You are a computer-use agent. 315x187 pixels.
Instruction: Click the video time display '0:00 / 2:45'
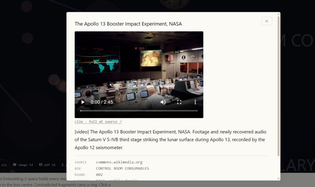(x=102, y=102)
